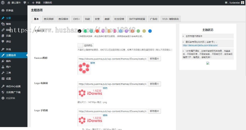
Task: Open 会员推广下载 in the sidebar
Action: pyautogui.click(x=14, y=92)
